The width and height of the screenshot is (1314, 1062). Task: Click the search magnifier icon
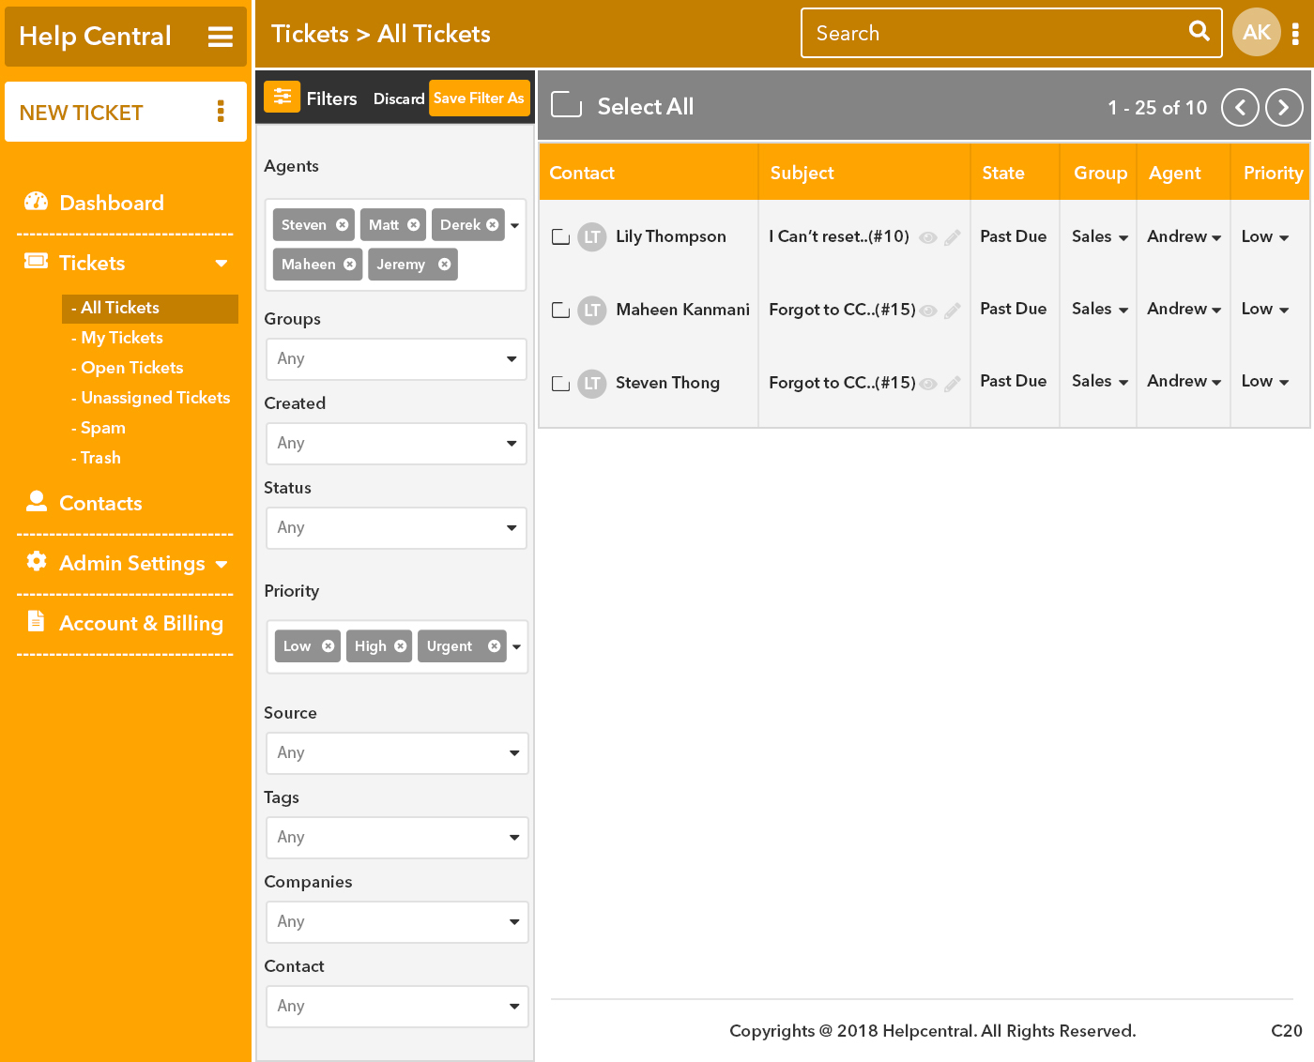pos(1199,31)
